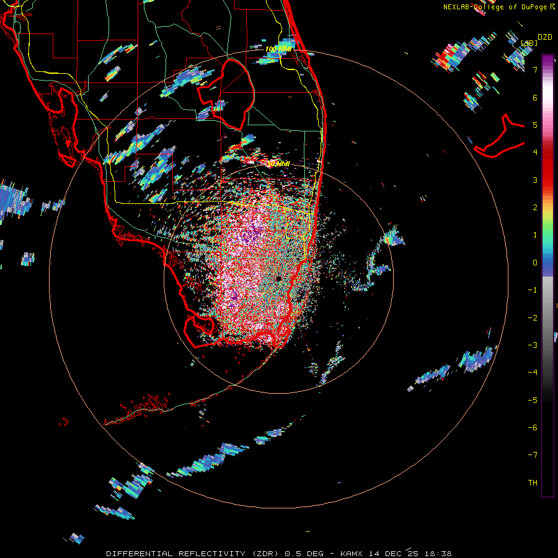Click the 4 dB tick label
Viewport: 558px width, 558px height.
(x=535, y=153)
